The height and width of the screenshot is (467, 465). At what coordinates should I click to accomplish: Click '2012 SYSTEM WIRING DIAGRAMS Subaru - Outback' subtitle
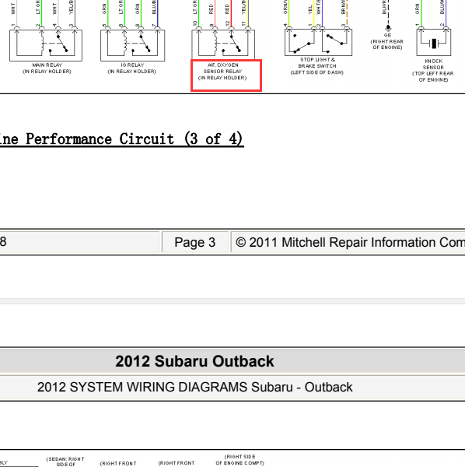coord(195,387)
